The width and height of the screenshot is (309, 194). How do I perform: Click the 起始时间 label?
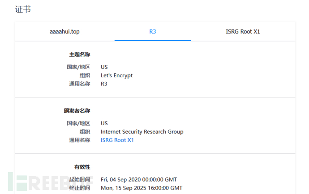[x=80, y=179]
